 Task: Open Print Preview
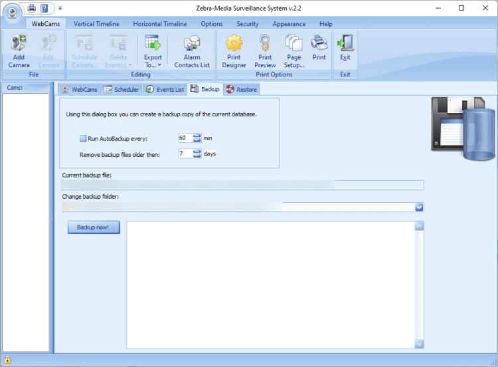[x=265, y=51]
